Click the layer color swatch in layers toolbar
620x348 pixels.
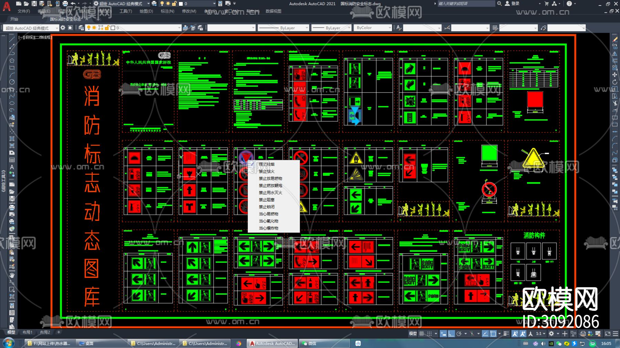pos(113,28)
